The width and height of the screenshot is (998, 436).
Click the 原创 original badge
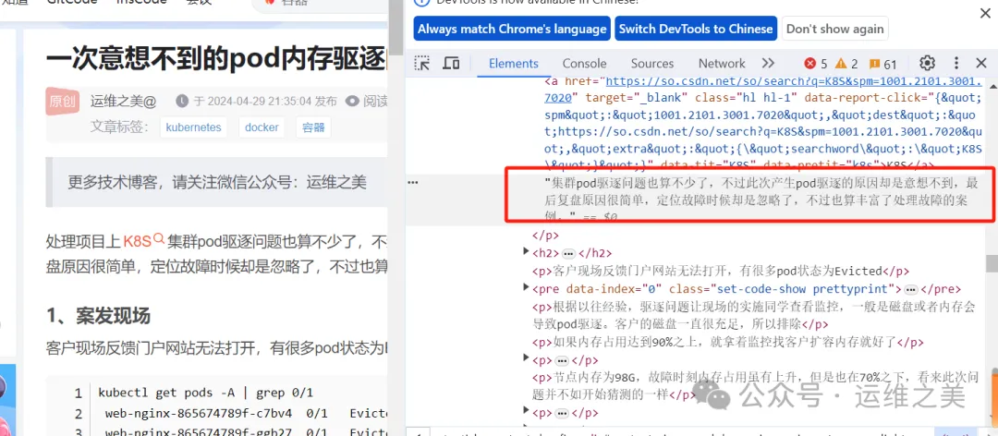(x=63, y=102)
